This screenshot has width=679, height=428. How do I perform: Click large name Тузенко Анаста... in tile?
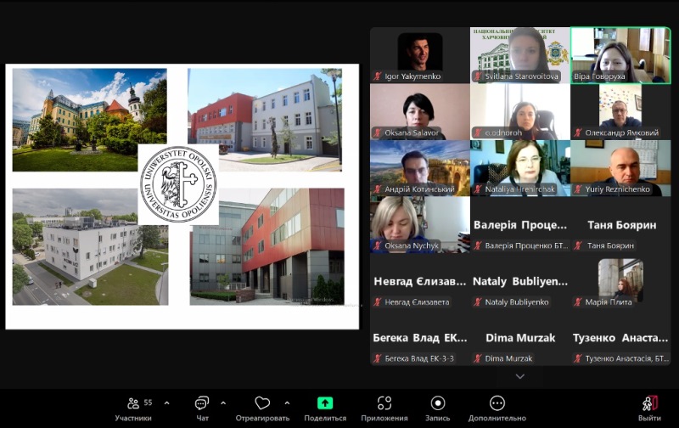tap(620, 338)
